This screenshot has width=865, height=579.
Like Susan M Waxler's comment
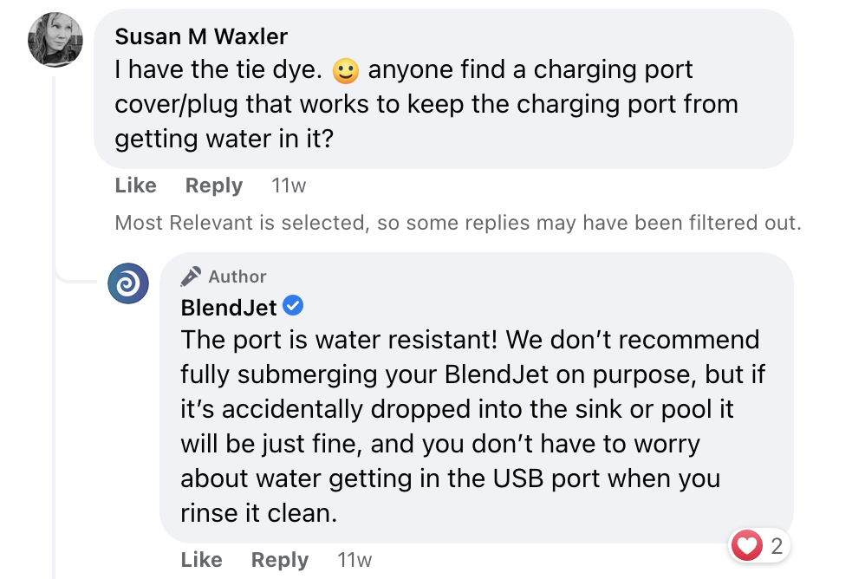point(136,185)
